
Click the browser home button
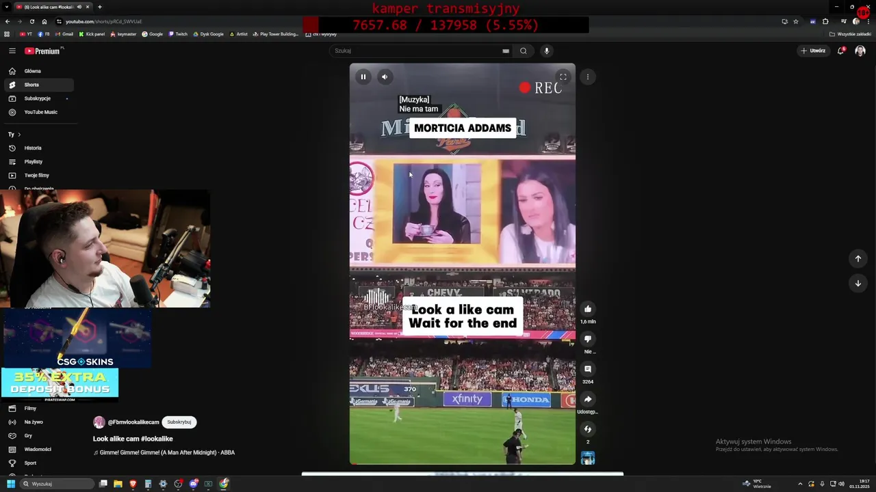(x=44, y=21)
